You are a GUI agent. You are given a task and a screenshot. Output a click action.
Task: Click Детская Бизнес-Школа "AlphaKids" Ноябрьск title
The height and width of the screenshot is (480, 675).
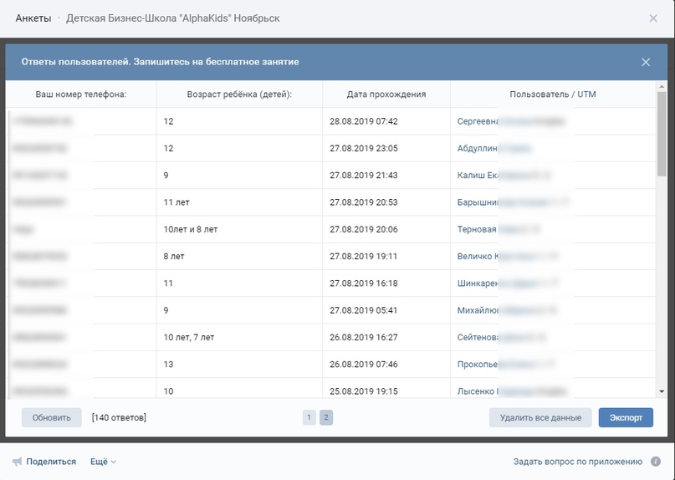point(172,18)
